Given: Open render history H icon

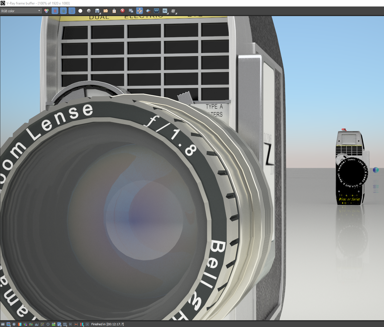Looking at the screenshot, I should [70, 324].
